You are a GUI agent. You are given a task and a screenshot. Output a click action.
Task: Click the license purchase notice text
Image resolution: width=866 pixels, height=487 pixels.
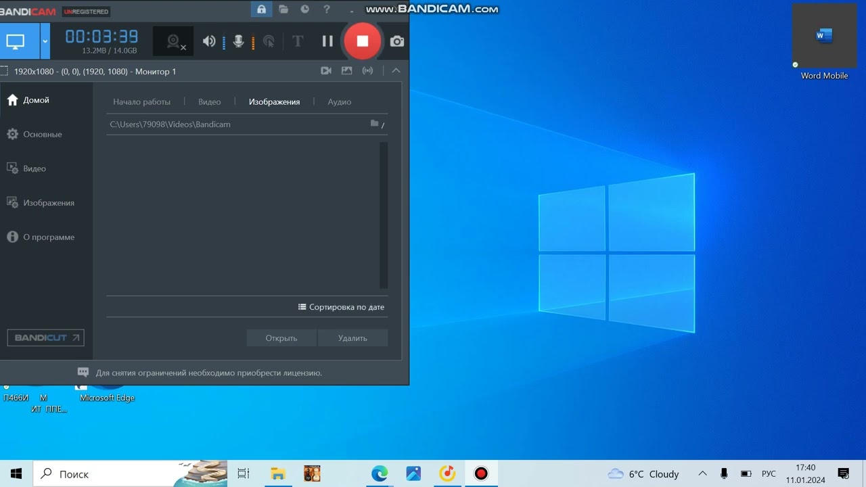(x=209, y=373)
